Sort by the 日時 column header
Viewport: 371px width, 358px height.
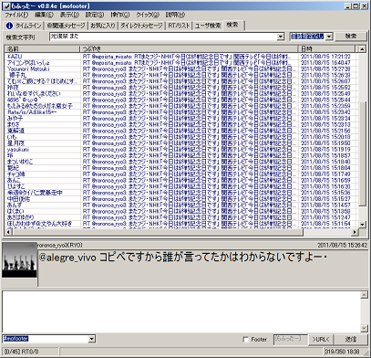click(x=326, y=48)
